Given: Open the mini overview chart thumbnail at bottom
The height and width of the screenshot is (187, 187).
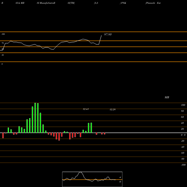Looking at the screenshot, I should [x=92, y=179].
